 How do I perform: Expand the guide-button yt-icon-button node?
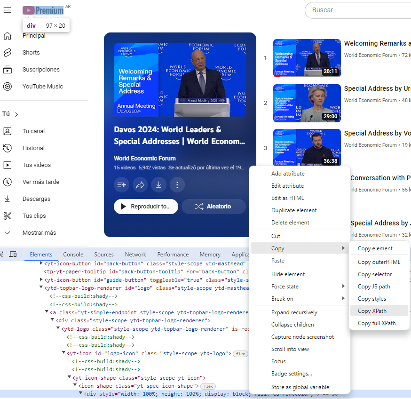coord(41,279)
